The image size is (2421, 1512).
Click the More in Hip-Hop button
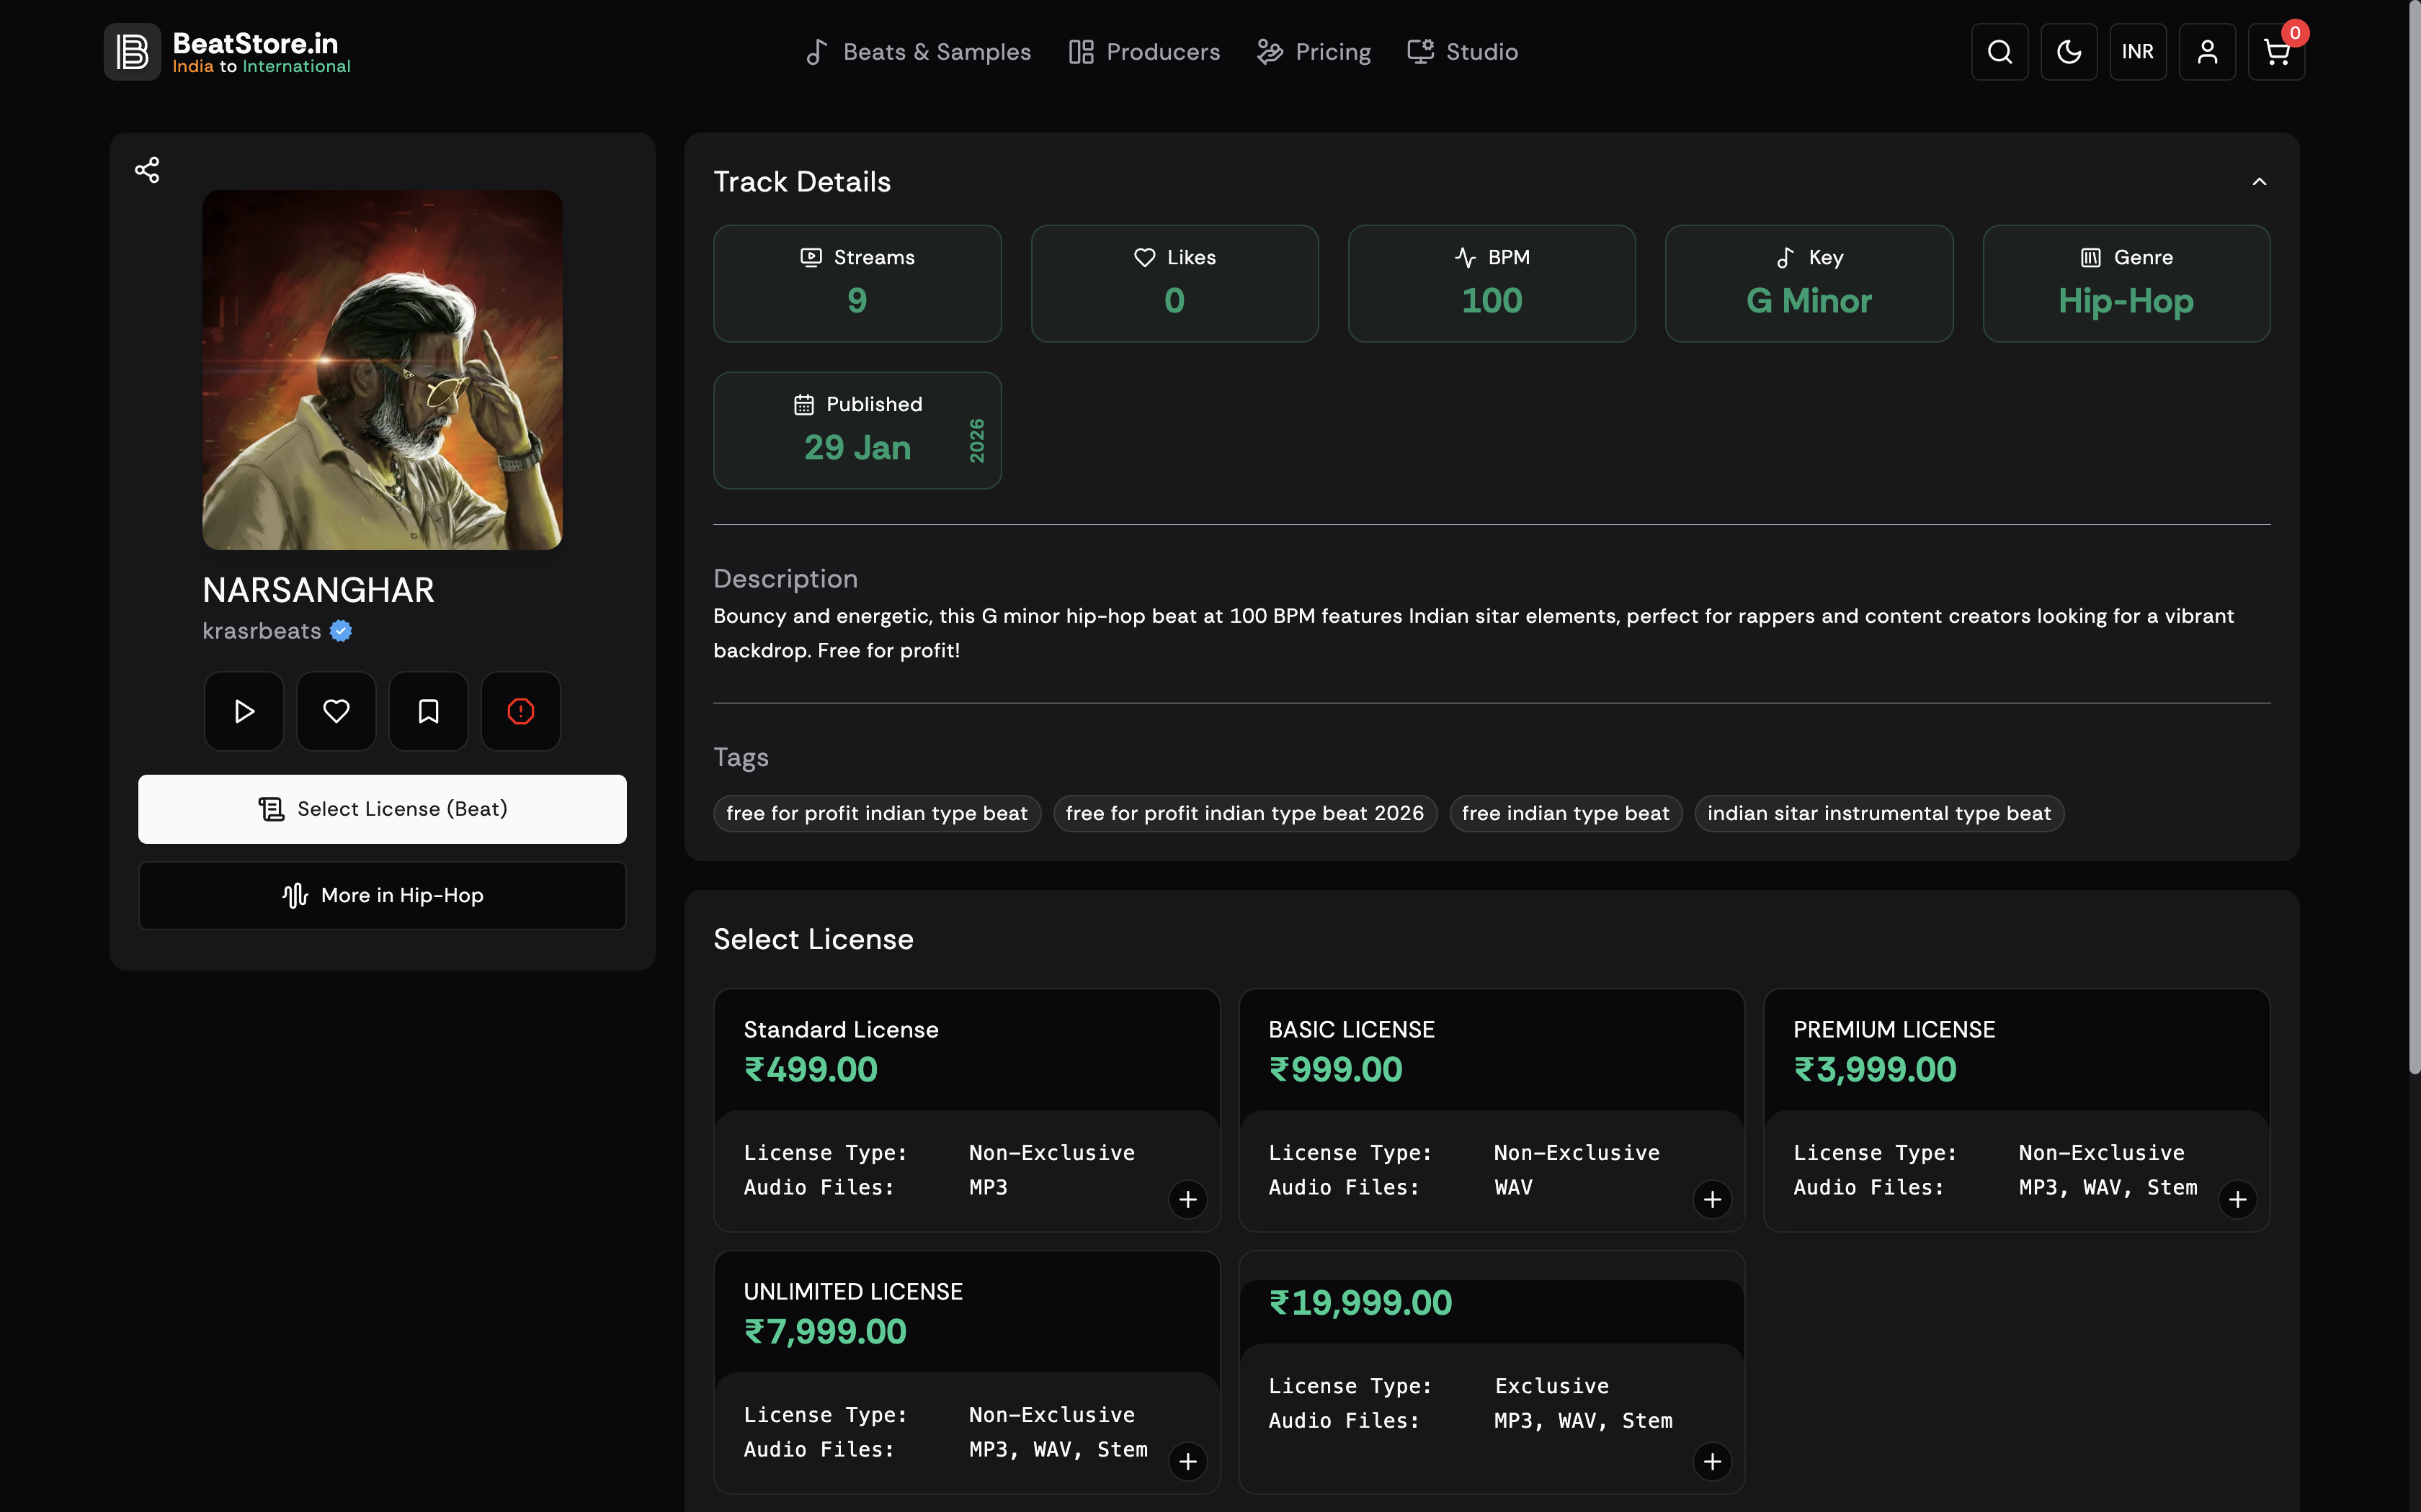[x=382, y=895]
